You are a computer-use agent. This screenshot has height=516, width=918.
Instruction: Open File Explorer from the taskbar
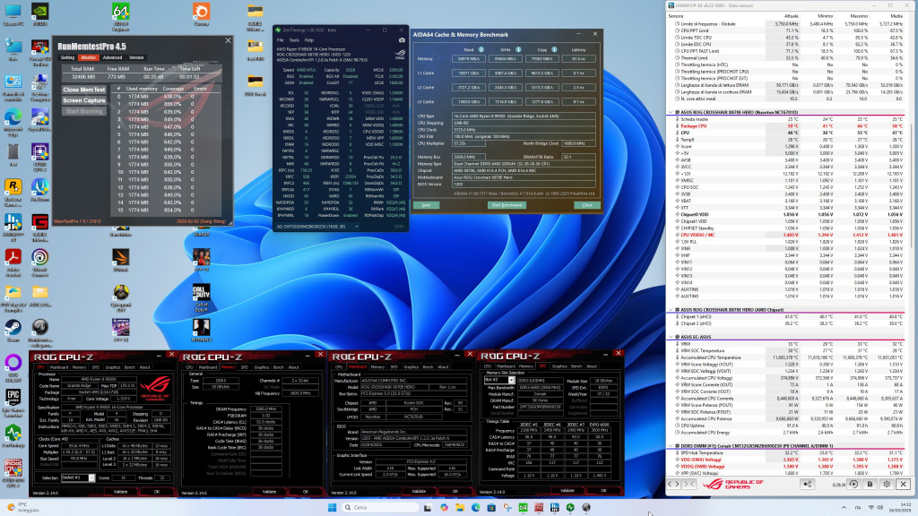(x=460, y=507)
